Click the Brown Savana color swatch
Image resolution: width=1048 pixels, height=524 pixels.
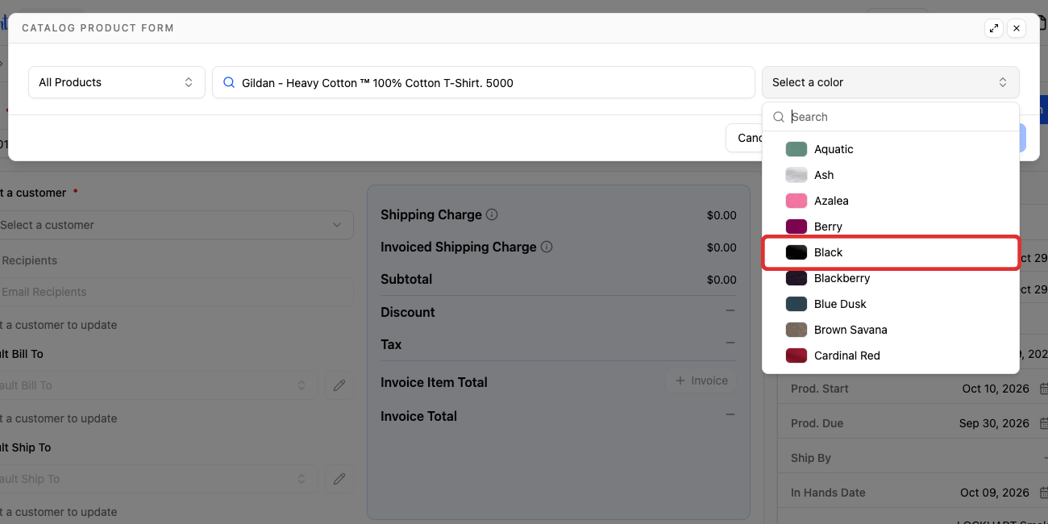(x=796, y=330)
